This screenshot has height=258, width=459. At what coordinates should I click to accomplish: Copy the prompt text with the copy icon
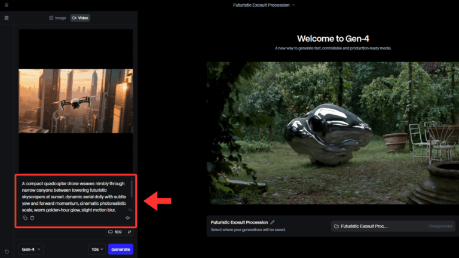tap(25, 218)
